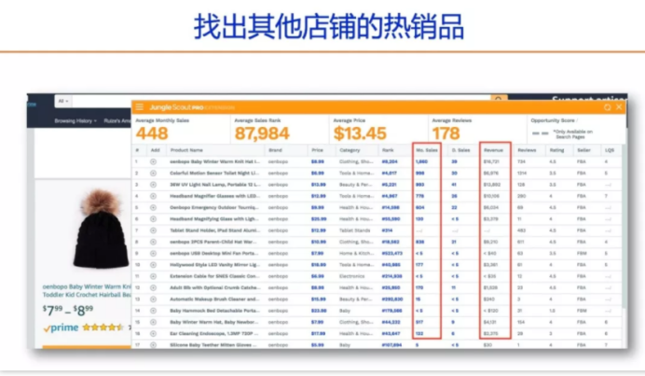Add the Adult Bib with Crumb Catcher row
The height and width of the screenshot is (376, 645).
pyautogui.click(x=153, y=288)
